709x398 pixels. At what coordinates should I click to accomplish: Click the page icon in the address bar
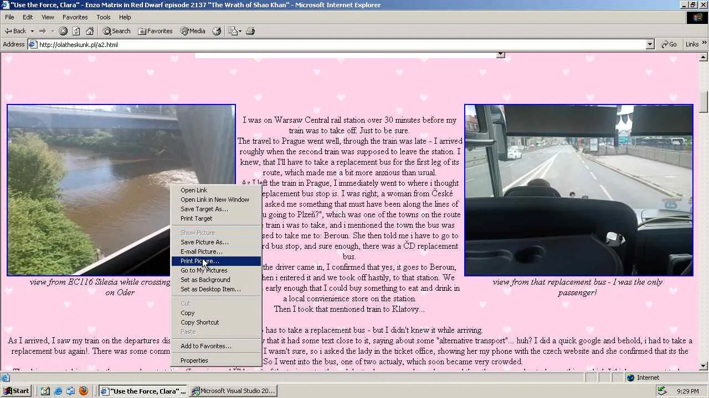[x=33, y=44]
